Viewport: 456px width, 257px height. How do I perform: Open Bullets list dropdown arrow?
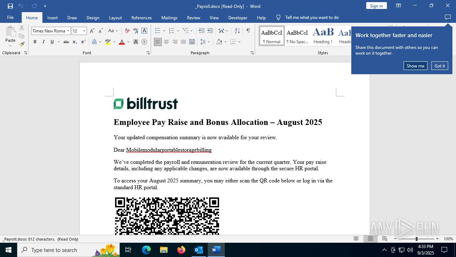(164, 31)
